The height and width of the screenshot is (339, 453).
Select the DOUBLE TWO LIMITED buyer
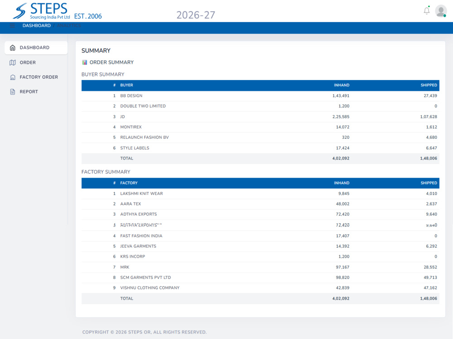click(260, 106)
